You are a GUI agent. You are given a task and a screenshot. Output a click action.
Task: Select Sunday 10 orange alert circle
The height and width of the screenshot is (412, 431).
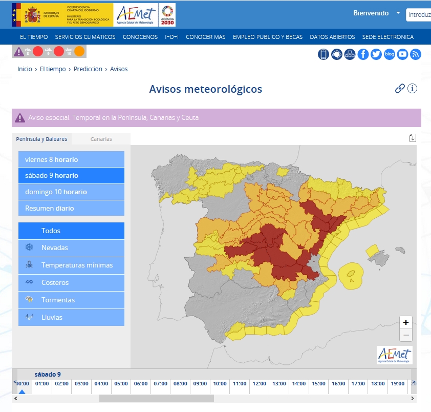pyautogui.click(x=79, y=51)
